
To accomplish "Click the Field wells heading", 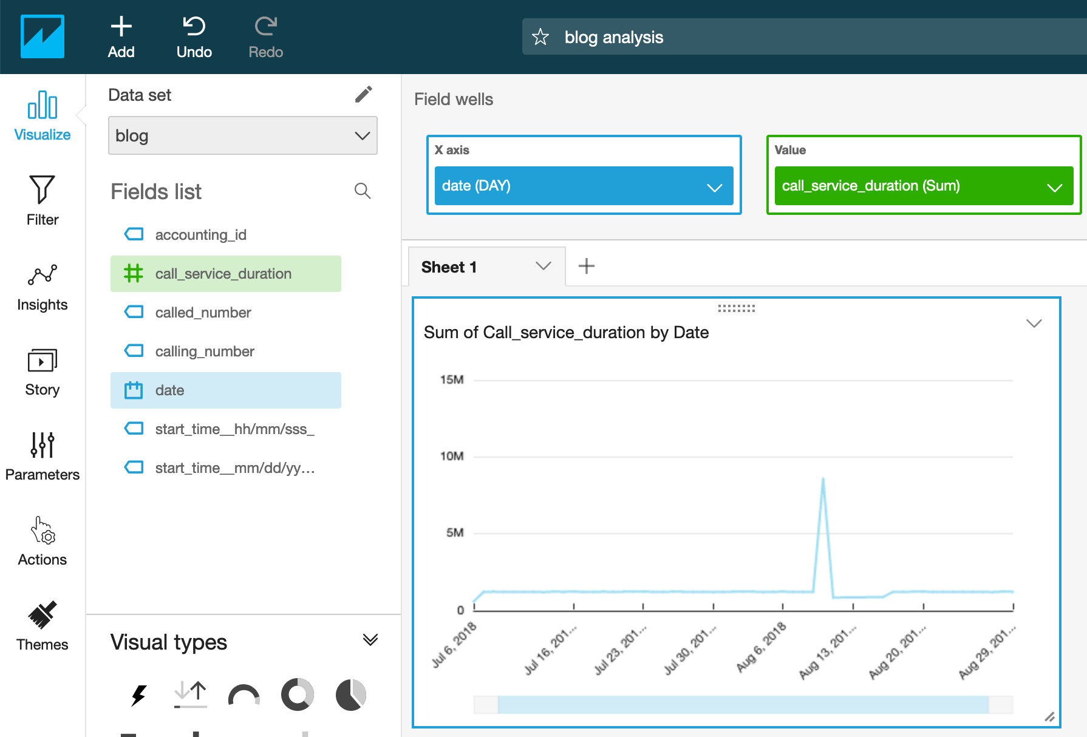I will click(x=454, y=100).
